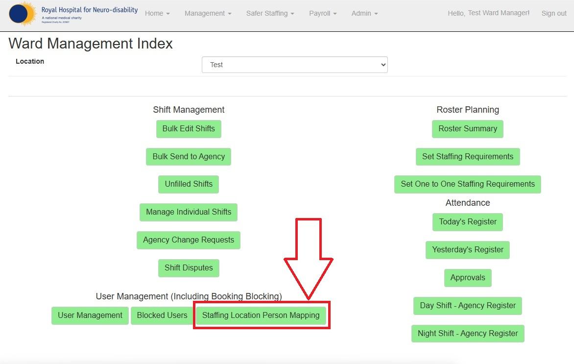Select Staffing Location Person Mapping
The width and height of the screenshot is (574, 364).
[x=261, y=315]
